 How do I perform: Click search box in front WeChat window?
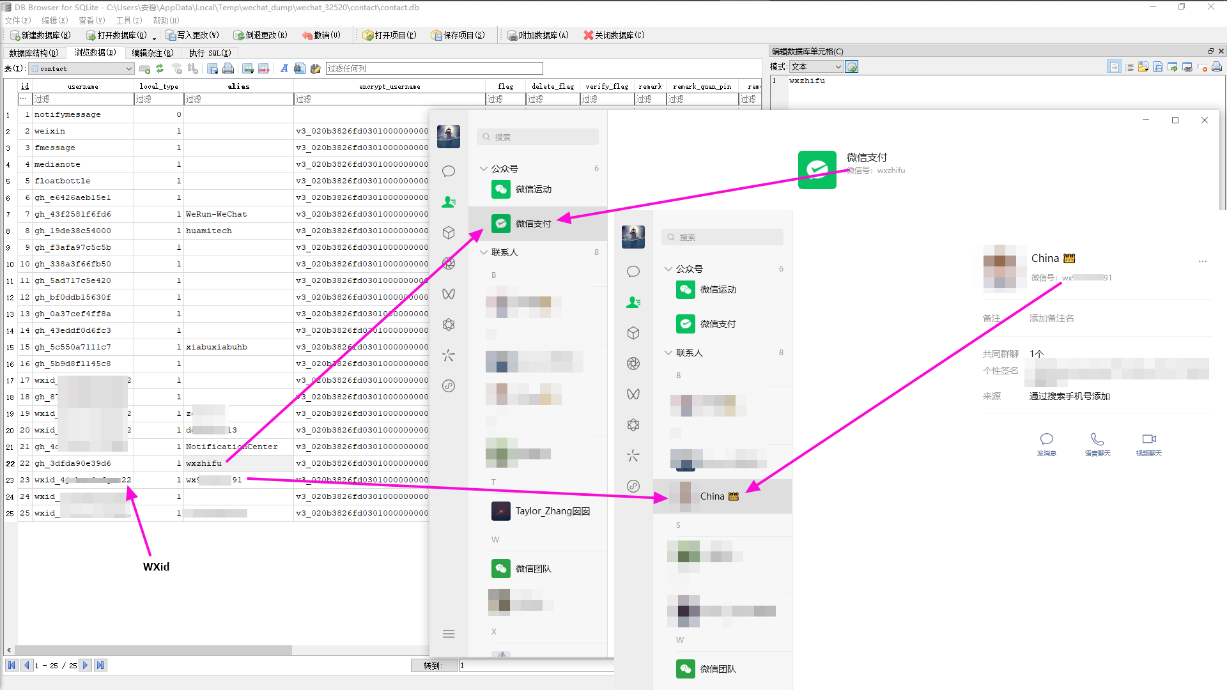click(x=722, y=237)
